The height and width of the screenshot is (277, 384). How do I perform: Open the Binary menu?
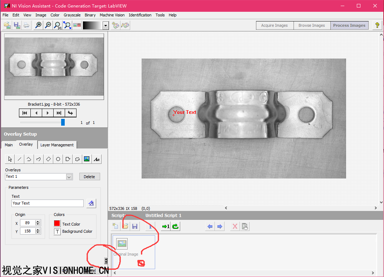coord(90,15)
